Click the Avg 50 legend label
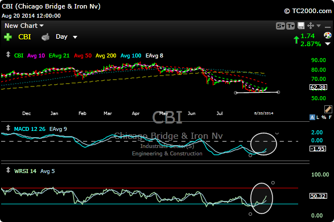This screenshot has height=222, width=334. (x=83, y=56)
